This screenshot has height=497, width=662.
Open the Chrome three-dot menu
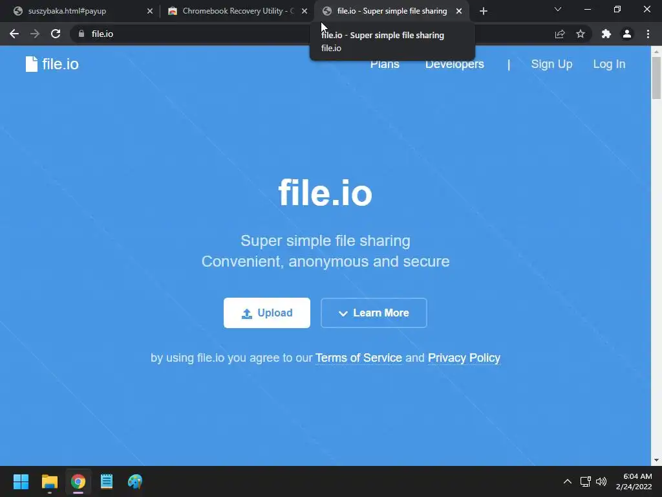point(648,34)
